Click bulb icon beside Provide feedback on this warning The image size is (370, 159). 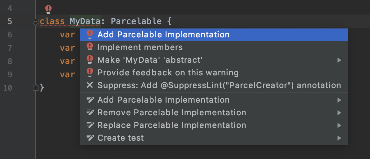(x=90, y=73)
